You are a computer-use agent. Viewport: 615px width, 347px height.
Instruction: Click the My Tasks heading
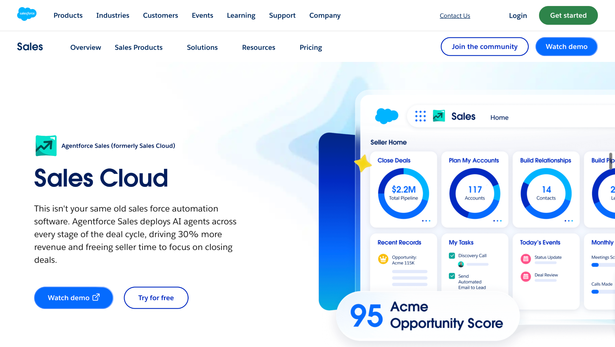tap(461, 242)
